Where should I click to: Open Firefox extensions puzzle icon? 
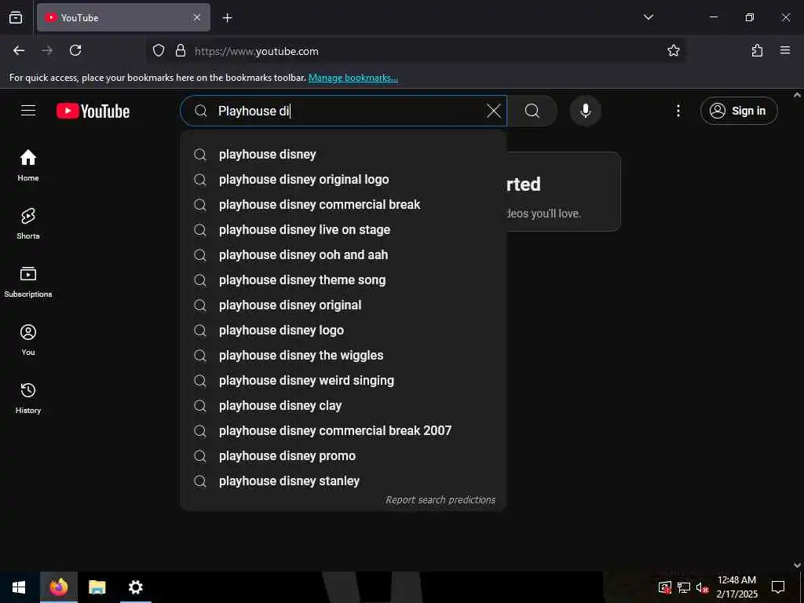point(757,51)
